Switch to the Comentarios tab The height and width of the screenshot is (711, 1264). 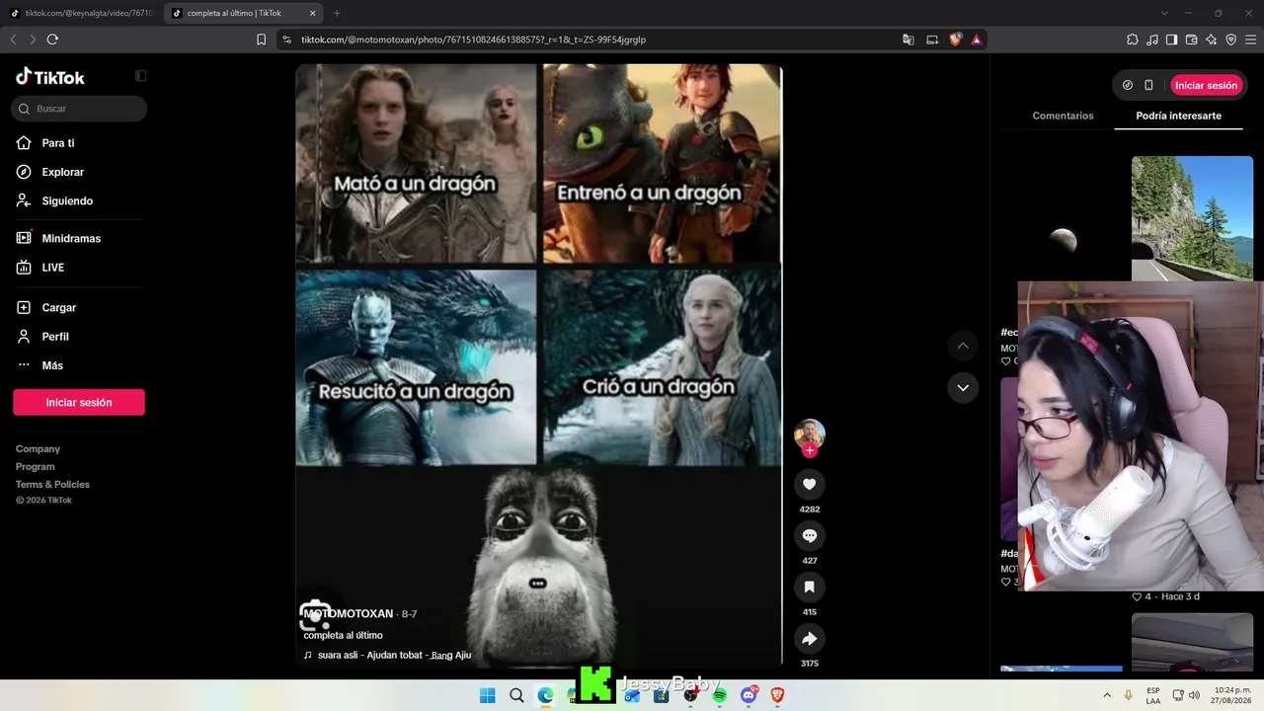pos(1063,116)
